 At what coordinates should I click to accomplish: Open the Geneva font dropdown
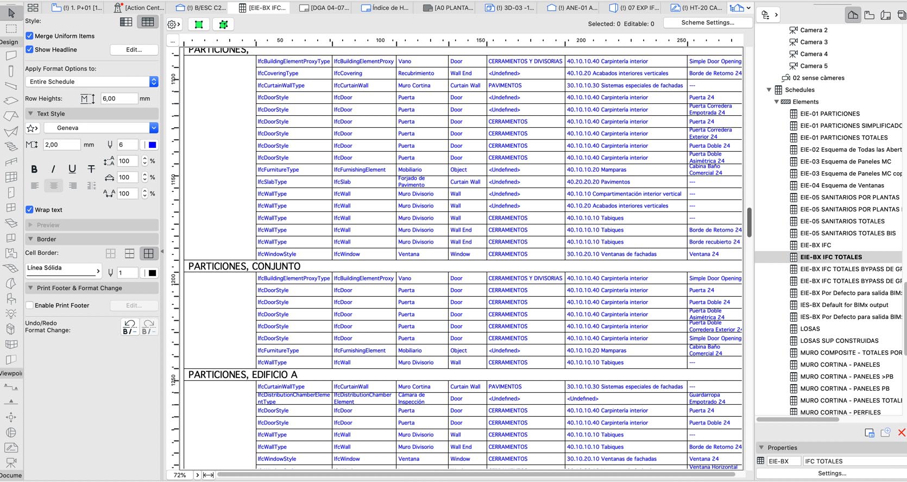pos(100,128)
